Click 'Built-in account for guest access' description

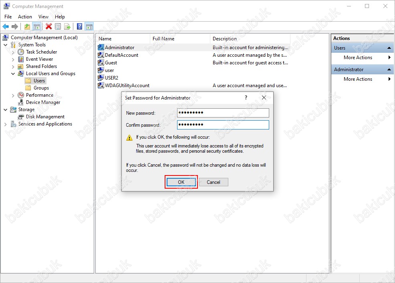click(x=250, y=63)
